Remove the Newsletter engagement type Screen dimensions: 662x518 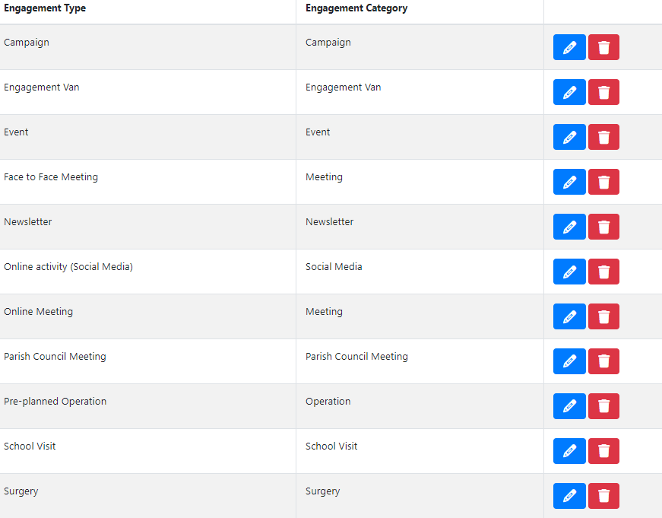pos(603,227)
